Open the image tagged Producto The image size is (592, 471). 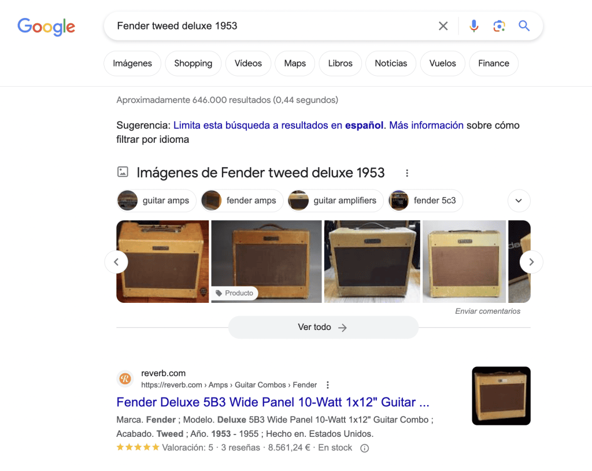pos(266,261)
